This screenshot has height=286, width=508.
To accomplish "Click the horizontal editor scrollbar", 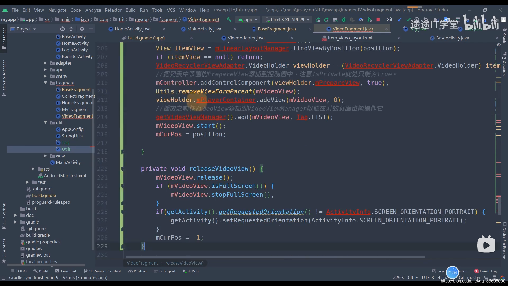I will coord(276,257).
